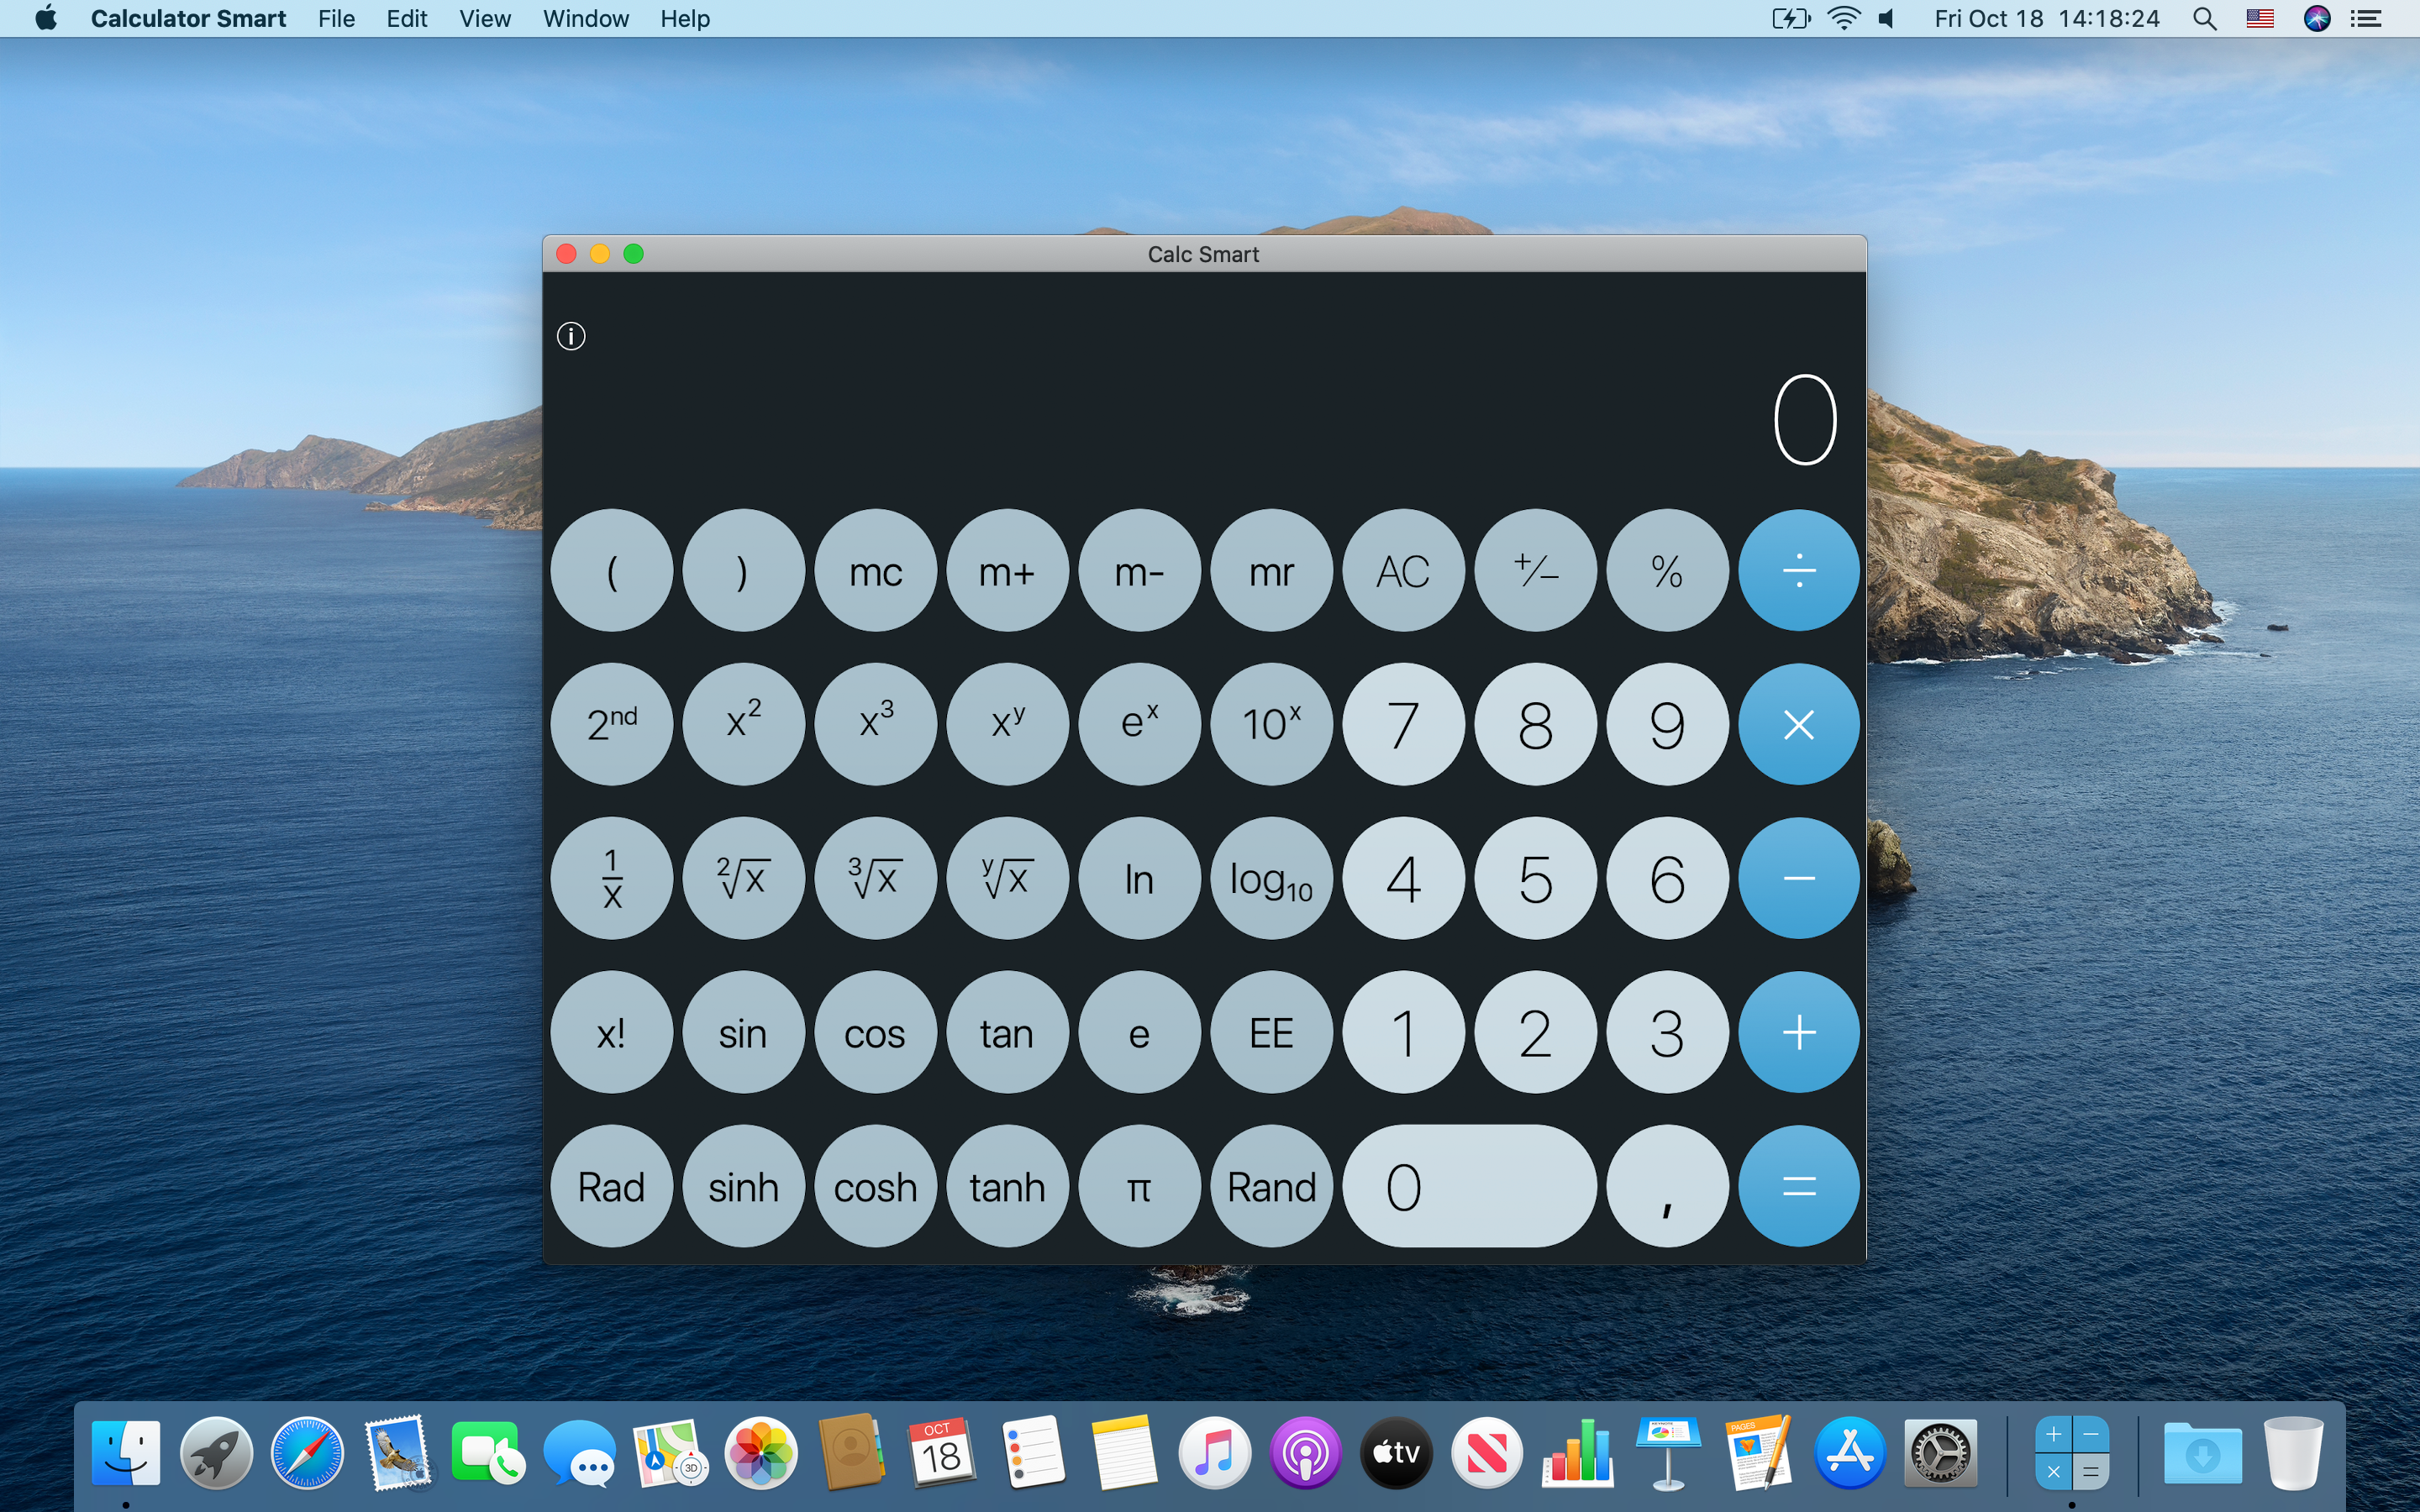Open System Preferences in the Dock
Viewport: 2420px width, 1512px height.
coord(1940,1454)
